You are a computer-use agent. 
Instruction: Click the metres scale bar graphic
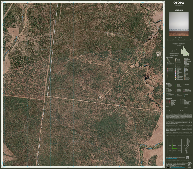click(179, 40)
